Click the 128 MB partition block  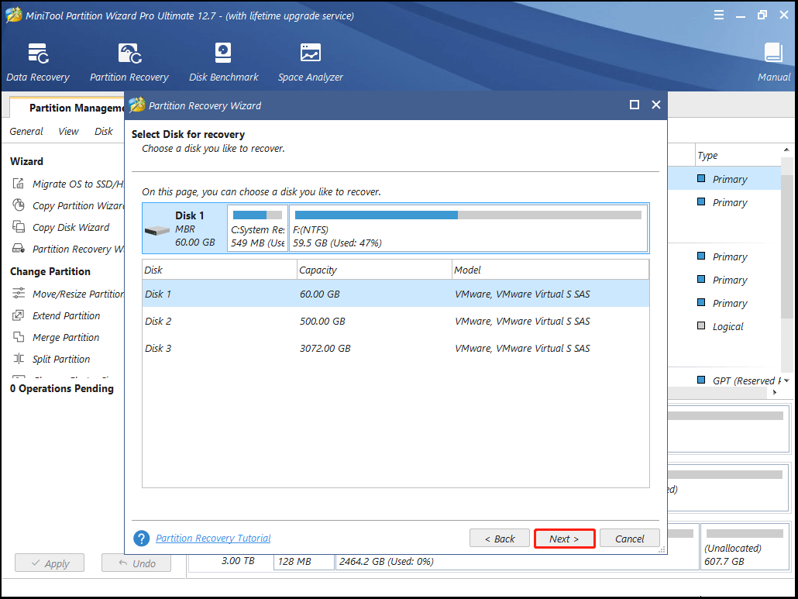pos(304,561)
